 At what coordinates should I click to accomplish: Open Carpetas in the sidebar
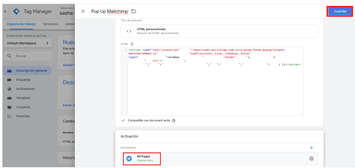click(x=23, y=107)
